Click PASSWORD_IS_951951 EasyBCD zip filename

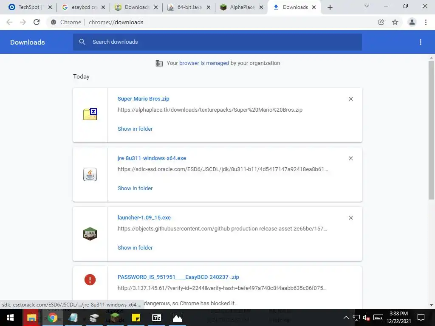point(178,277)
